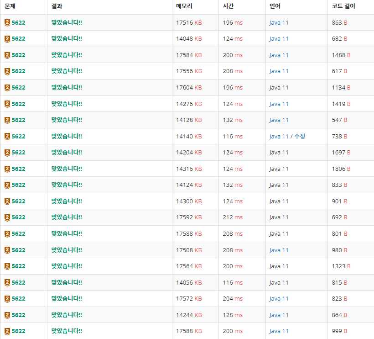Viewport: 374px width, 339px height.
Task: Click the bronze tier badge in the 1806 B row
Action: [7, 169]
